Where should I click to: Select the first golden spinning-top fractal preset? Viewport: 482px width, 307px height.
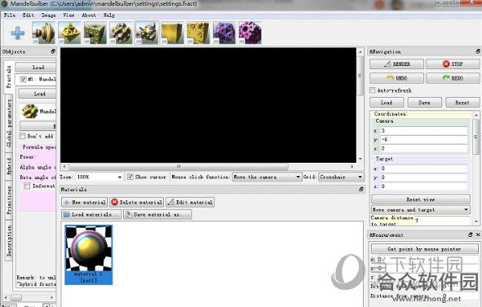[44, 33]
